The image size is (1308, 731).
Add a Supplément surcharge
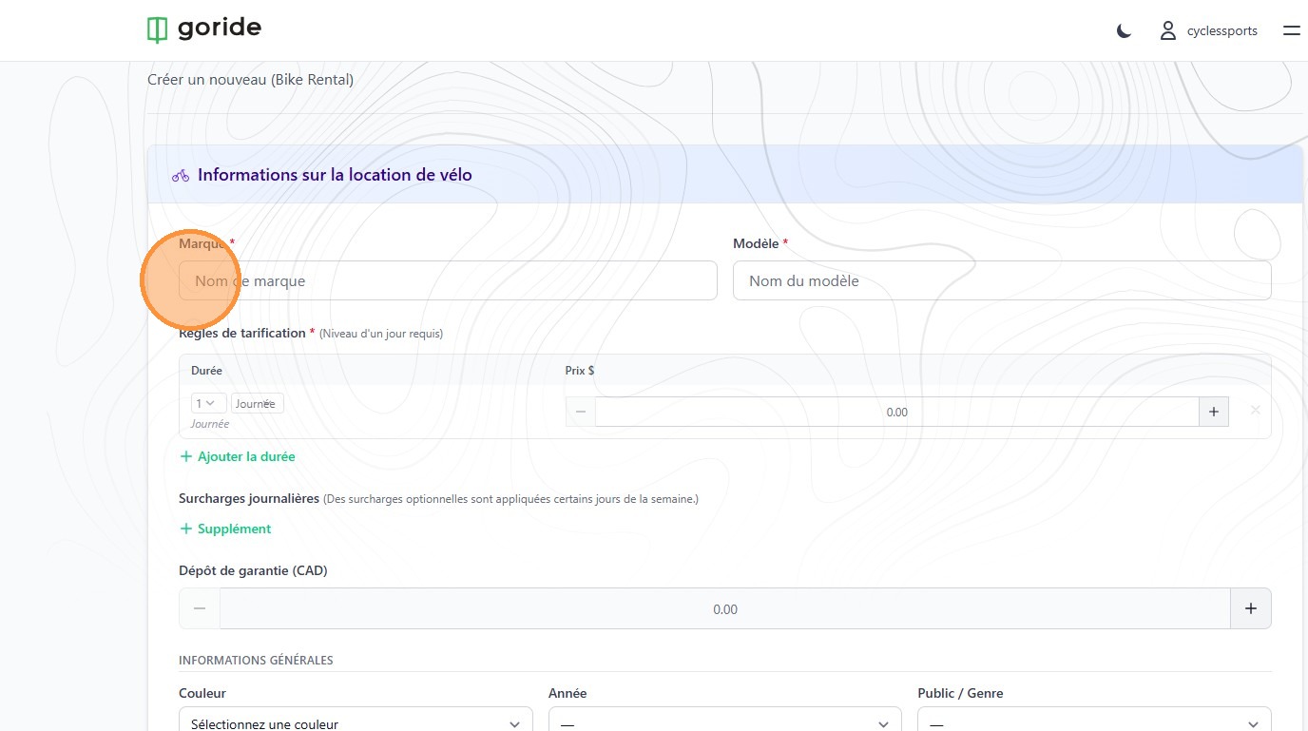(x=226, y=529)
